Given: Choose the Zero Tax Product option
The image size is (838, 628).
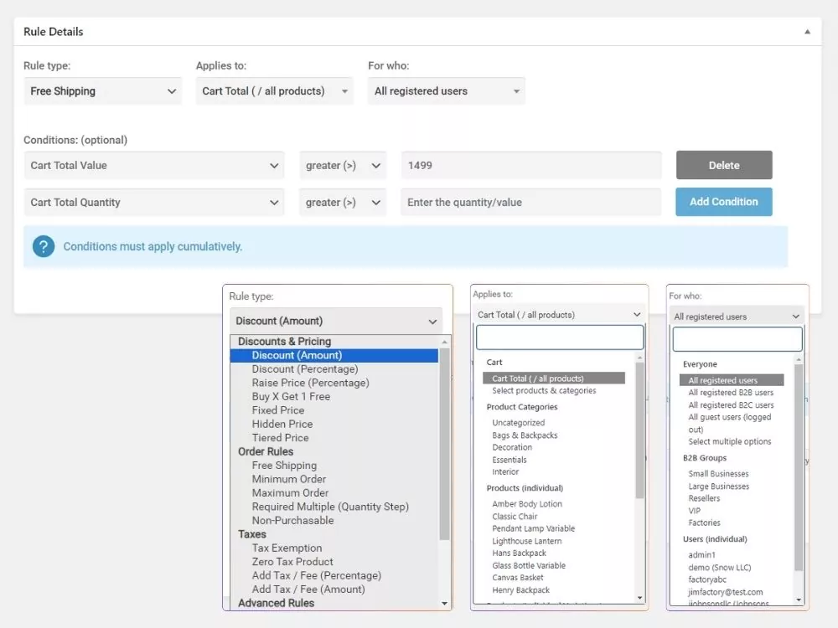Looking at the screenshot, I should (x=292, y=562).
